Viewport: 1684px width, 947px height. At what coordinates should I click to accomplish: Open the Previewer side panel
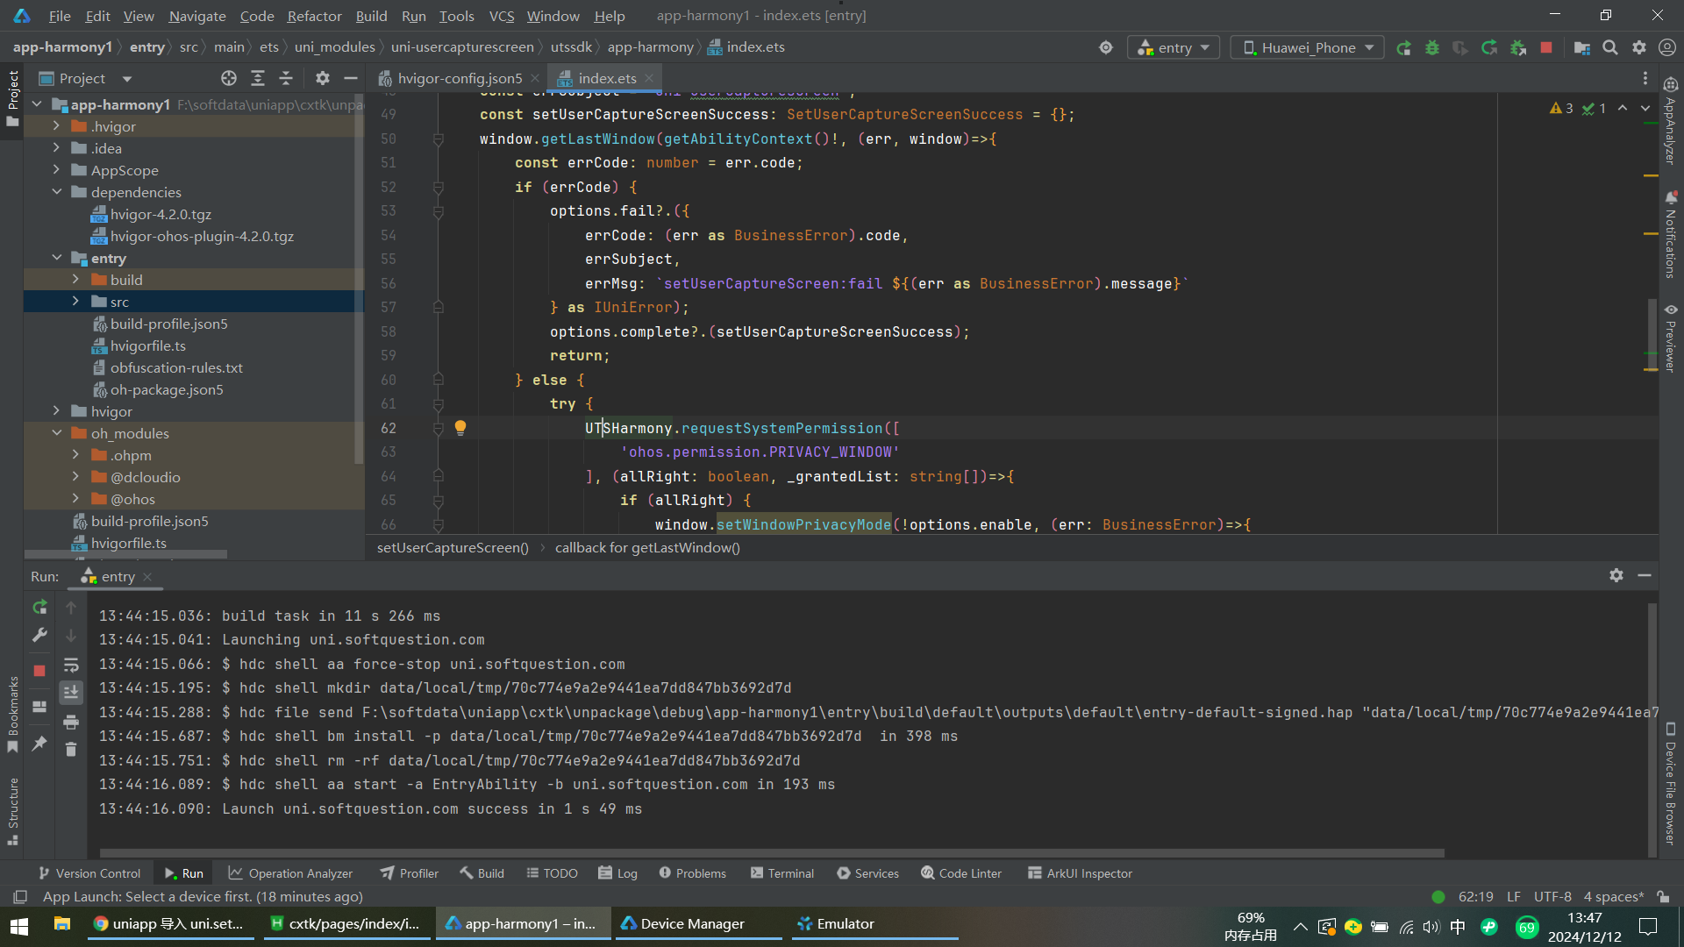coord(1671,338)
